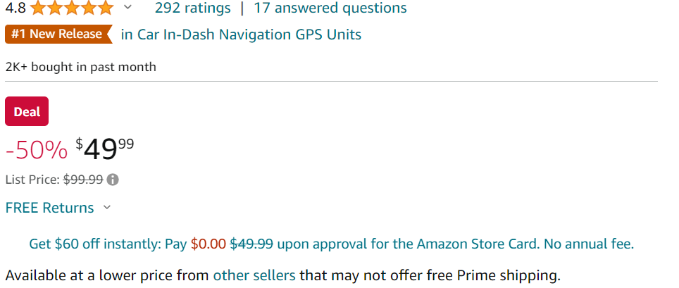
Task: Click the -50% discount label
Action: pyautogui.click(x=37, y=150)
